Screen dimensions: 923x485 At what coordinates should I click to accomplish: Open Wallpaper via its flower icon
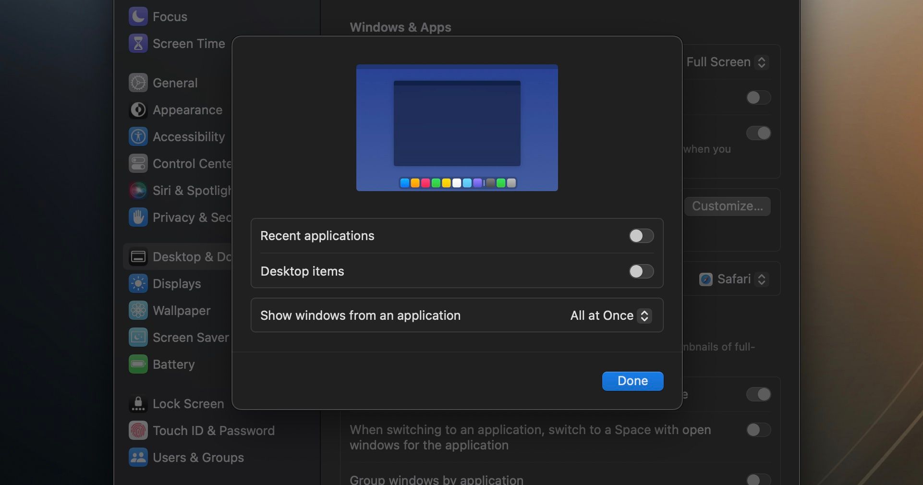[138, 311]
